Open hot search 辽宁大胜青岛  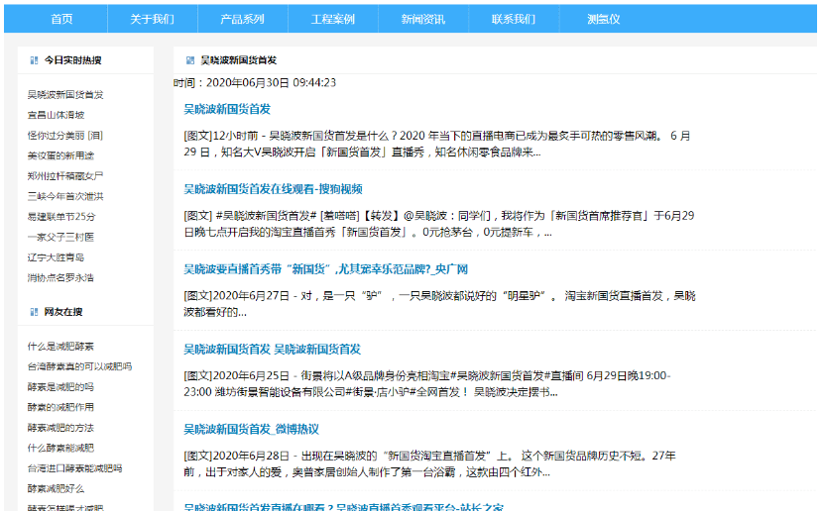[x=56, y=257]
